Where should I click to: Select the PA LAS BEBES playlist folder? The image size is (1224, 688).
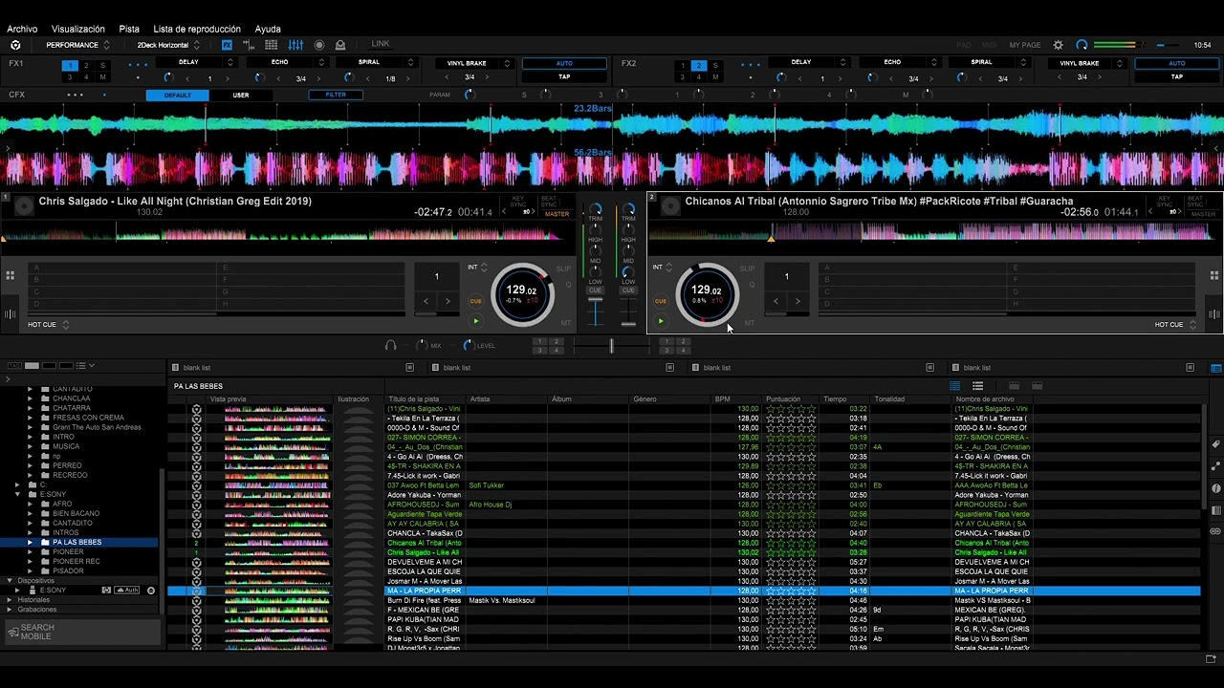tap(76, 542)
